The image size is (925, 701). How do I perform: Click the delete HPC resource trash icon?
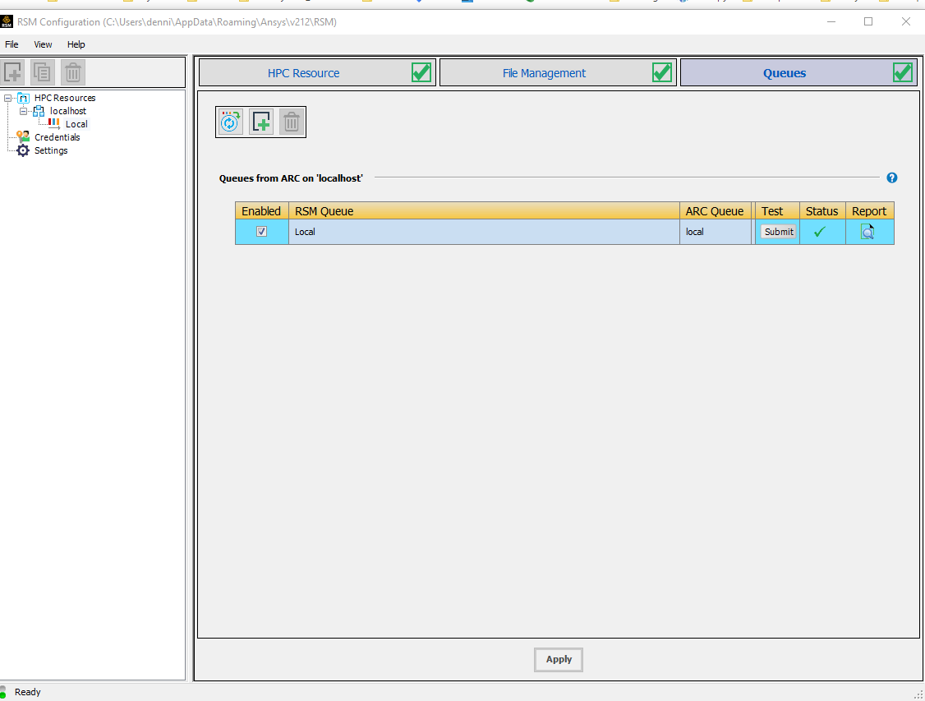coord(72,72)
